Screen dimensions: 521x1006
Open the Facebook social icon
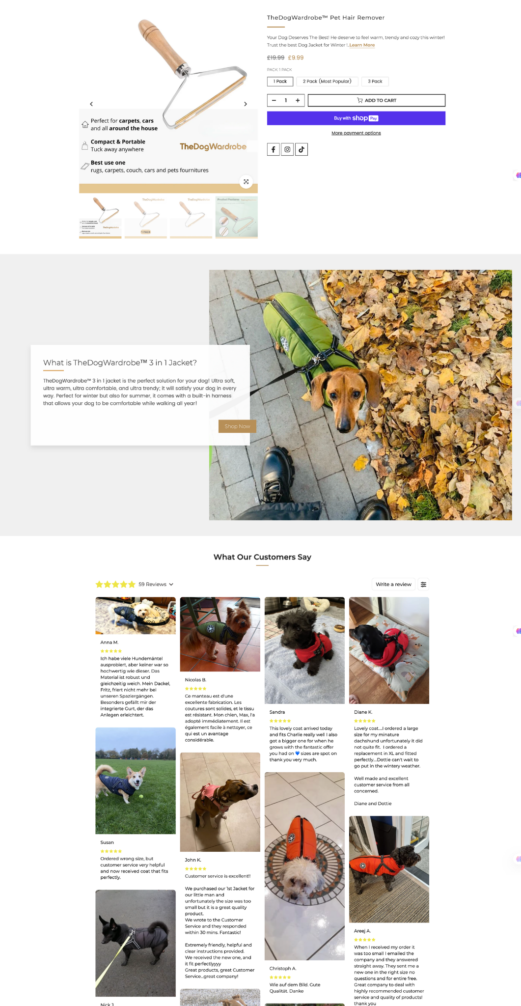point(274,149)
